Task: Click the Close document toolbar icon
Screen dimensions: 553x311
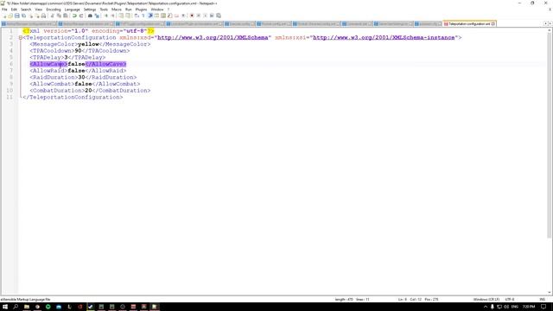Action: [x=31, y=16]
